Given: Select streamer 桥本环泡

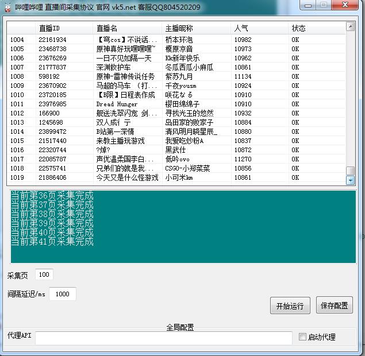Looking at the screenshot, I should point(179,40).
